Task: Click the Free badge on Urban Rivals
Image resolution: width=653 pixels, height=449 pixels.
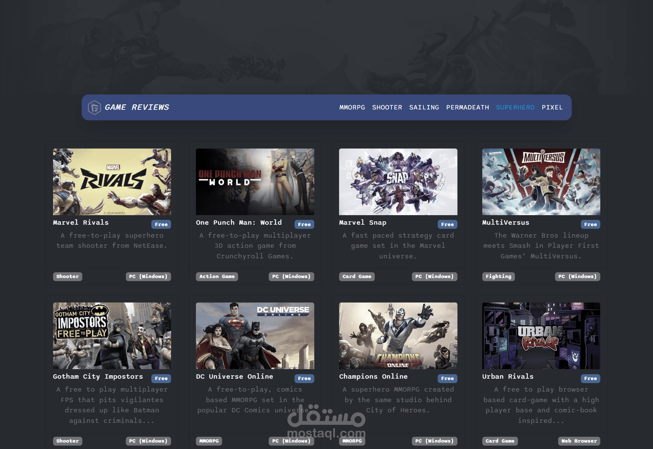Action: [590, 378]
